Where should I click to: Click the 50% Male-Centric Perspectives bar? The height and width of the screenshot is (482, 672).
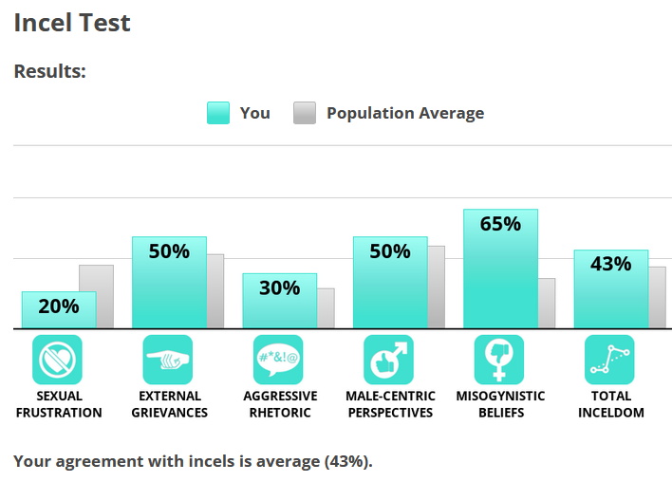tap(389, 283)
